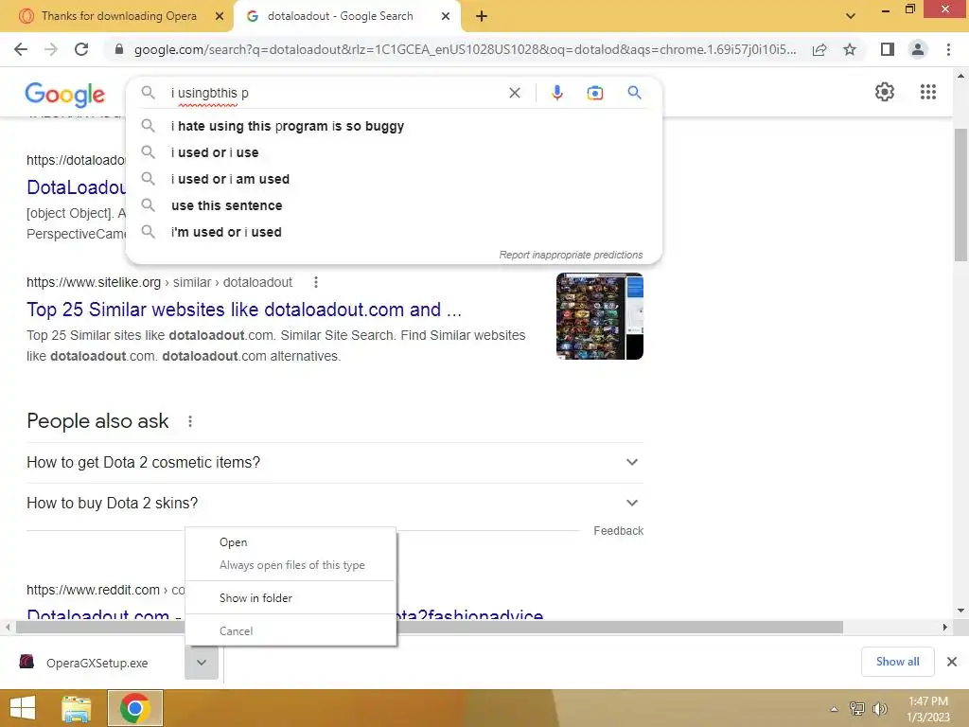969x727 pixels.
Task: Open more options for sitelike.org result
Action: click(x=316, y=282)
